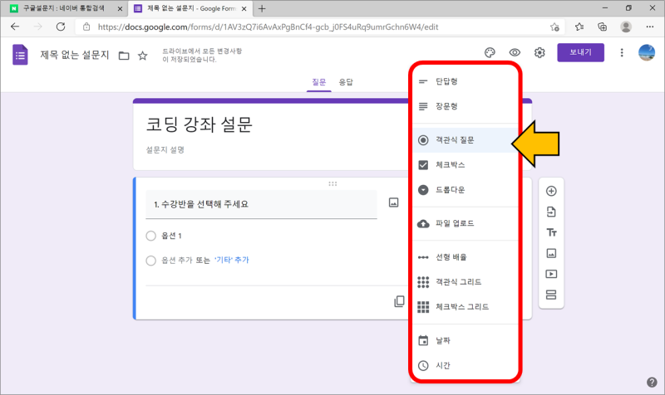Select 객관식 그리드 question type
The width and height of the screenshot is (665, 395).
[x=465, y=282]
